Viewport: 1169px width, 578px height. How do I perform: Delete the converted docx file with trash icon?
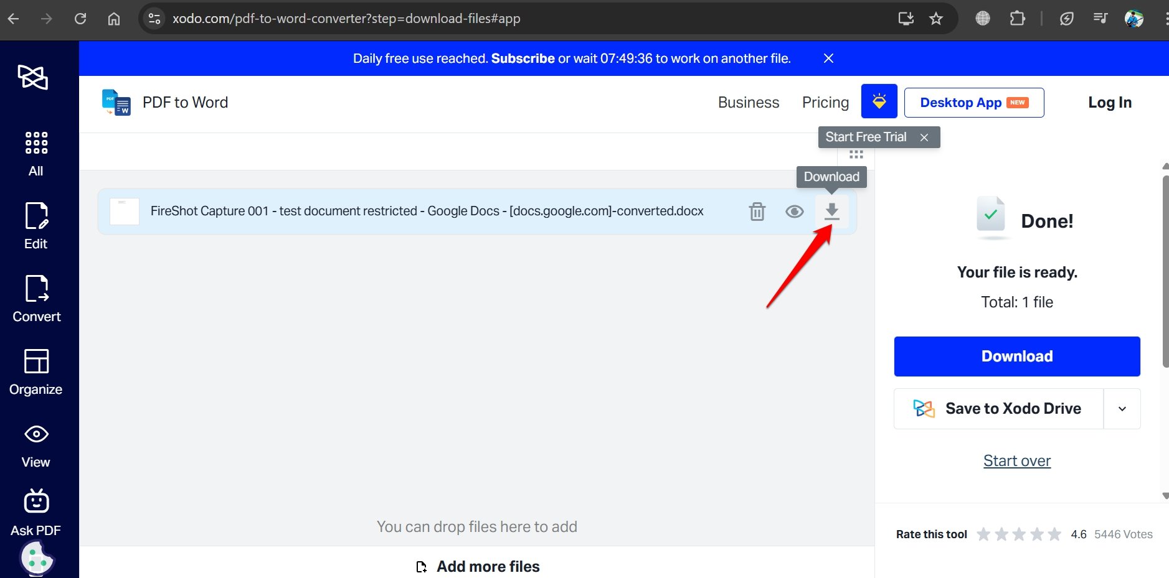pyautogui.click(x=757, y=212)
